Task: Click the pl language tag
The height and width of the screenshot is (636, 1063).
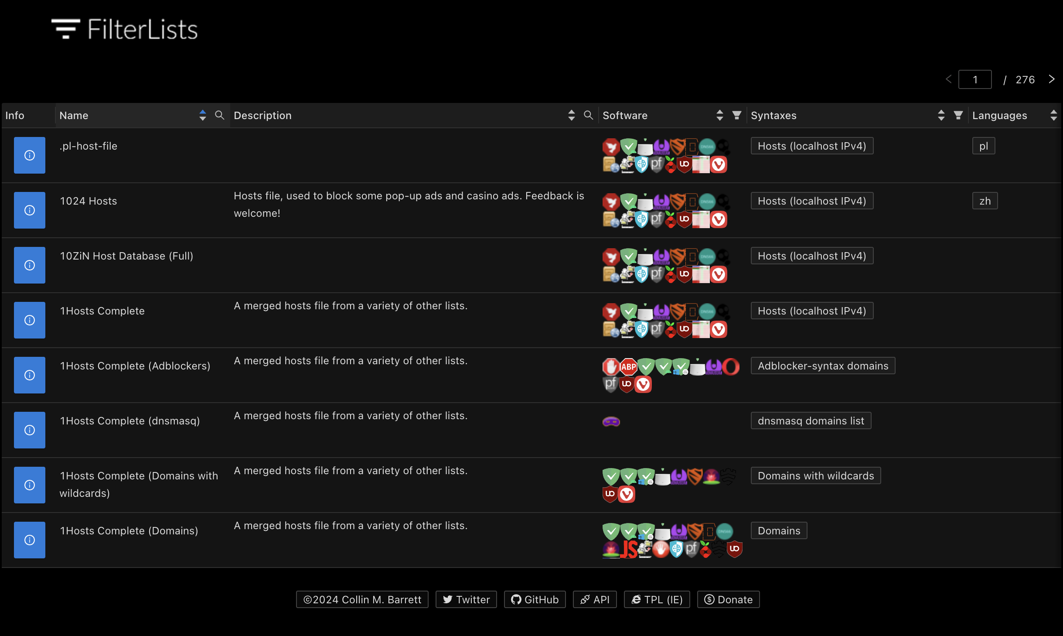Action: tap(984, 146)
